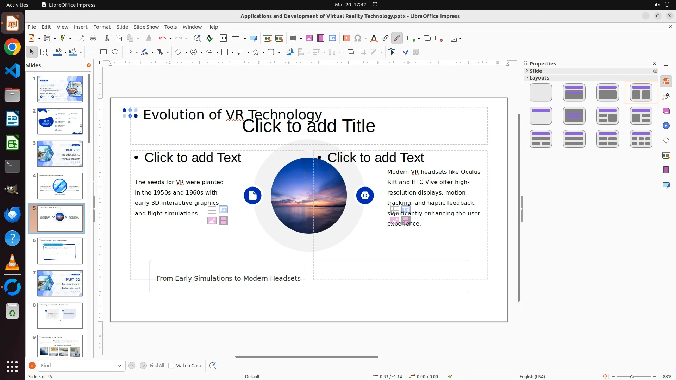This screenshot has height=380, width=676.
Task: Click the Find All button
Action: [157, 366]
